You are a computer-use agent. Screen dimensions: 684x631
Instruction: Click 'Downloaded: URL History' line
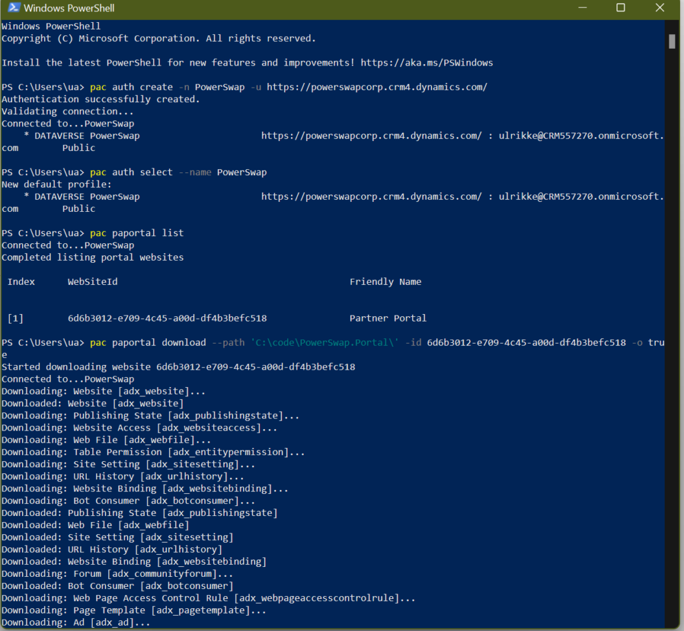(112, 550)
